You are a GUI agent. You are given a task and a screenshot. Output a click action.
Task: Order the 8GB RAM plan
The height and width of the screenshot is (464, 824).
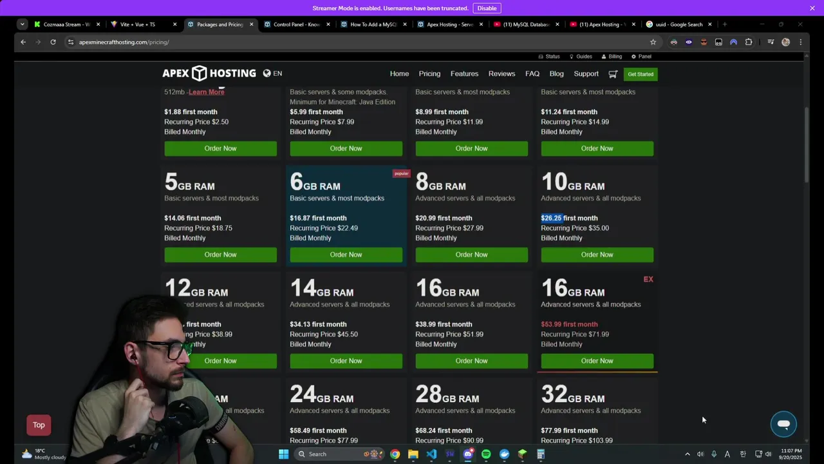472,255
